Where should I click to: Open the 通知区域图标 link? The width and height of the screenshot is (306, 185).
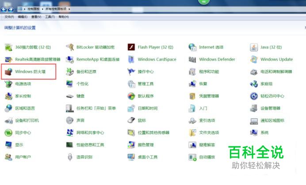(x=272, y=121)
